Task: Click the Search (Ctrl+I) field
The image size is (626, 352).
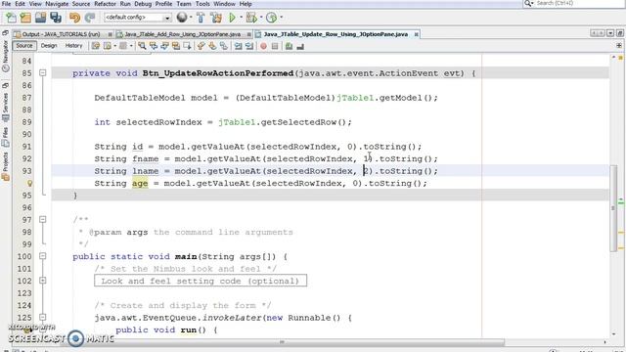Action: tap(574, 3)
